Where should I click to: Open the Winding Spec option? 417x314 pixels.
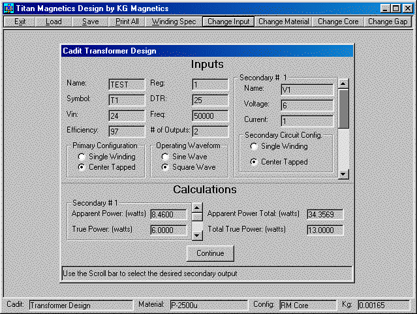[174, 22]
